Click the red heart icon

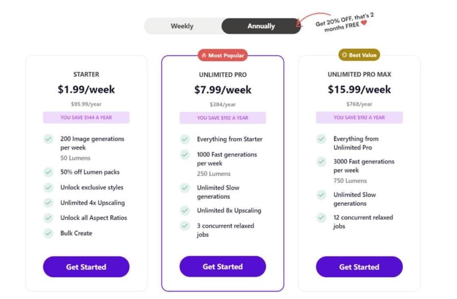364,23
